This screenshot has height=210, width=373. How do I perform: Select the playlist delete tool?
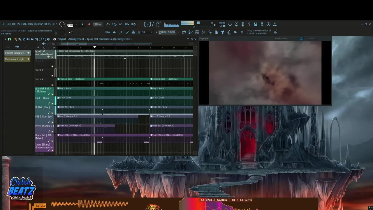click(x=24, y=39)
